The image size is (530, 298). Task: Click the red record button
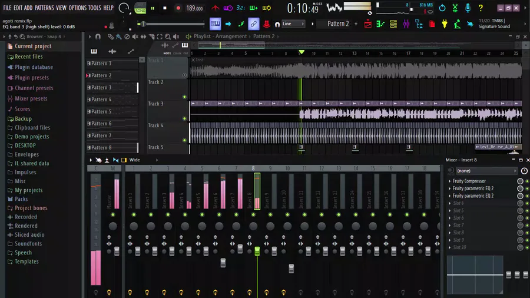tap(178, 8)
